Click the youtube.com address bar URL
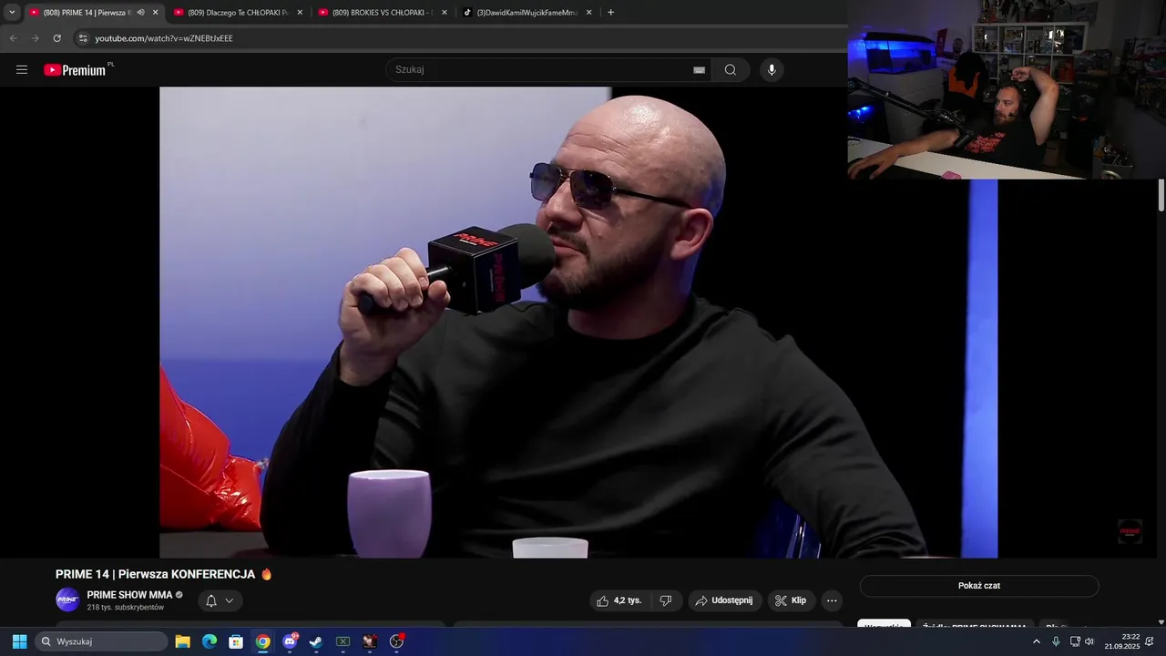Image resolution: width=1166 pixels, height=656 pixels. click(164, 38)
